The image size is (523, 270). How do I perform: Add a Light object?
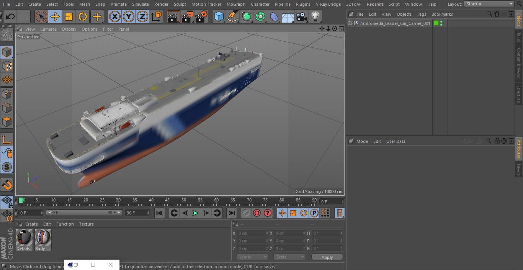point(315,16)
